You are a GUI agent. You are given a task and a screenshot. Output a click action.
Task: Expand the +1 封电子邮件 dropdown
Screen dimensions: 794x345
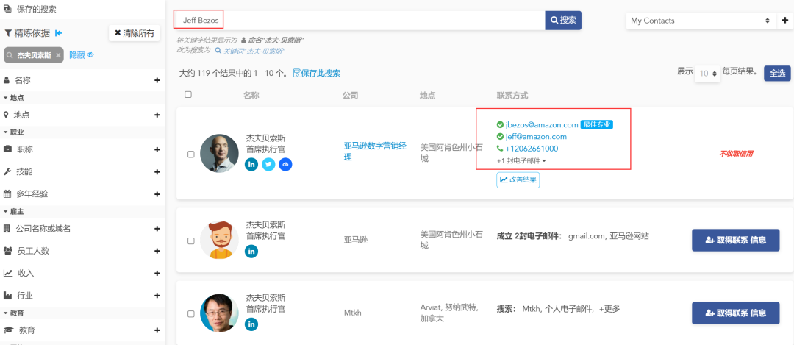click(x=522, y=160)
